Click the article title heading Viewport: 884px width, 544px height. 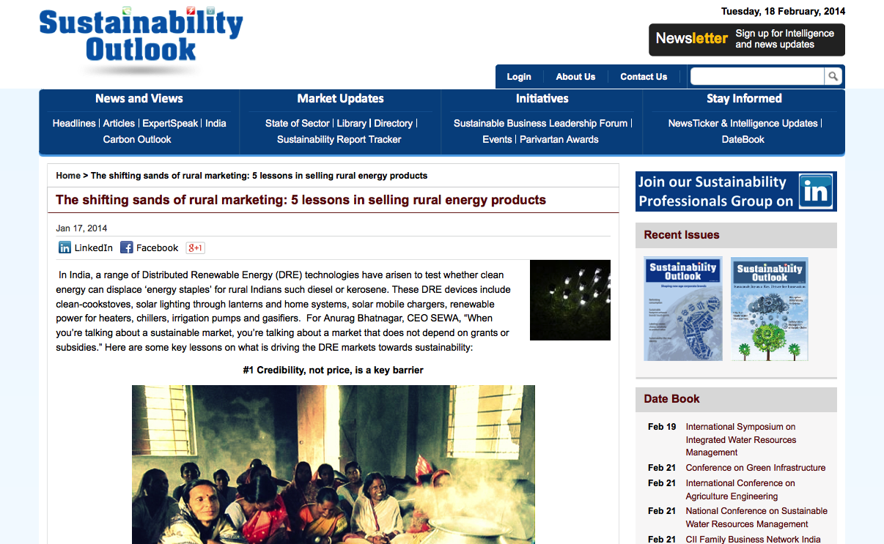click(x=301, y=200)
